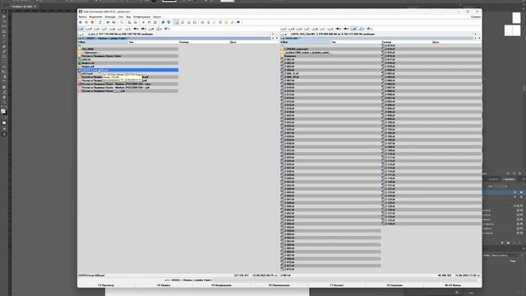The height and width of the screenshot is (296, 526).
Task: Open the Конфигурация menu
Action: [x=142, y=16]
